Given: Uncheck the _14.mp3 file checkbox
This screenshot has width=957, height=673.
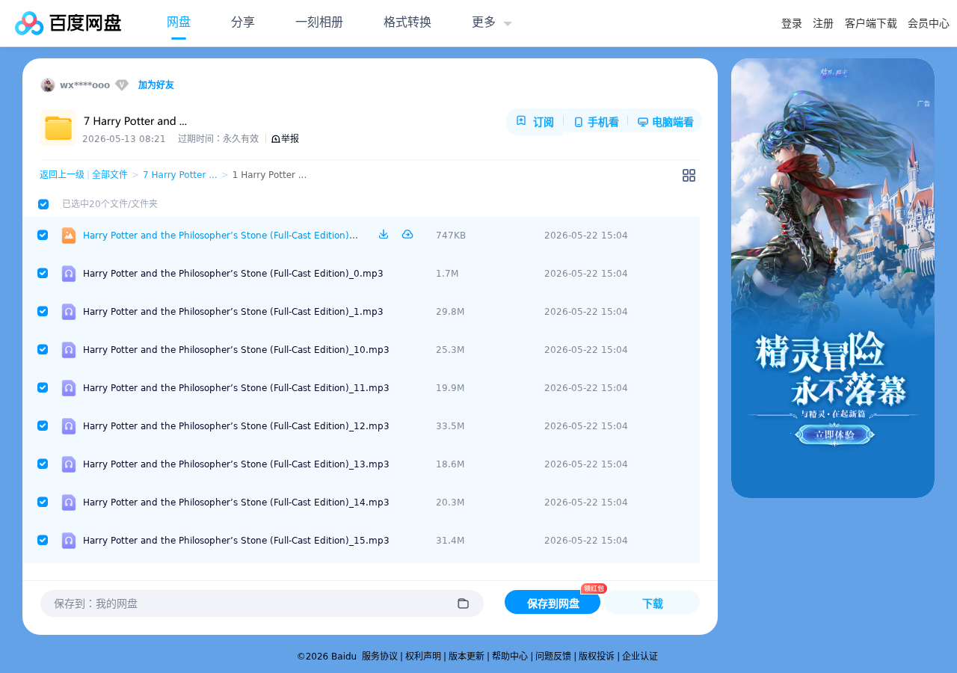Looking at the screenshot, I should 43,502.
